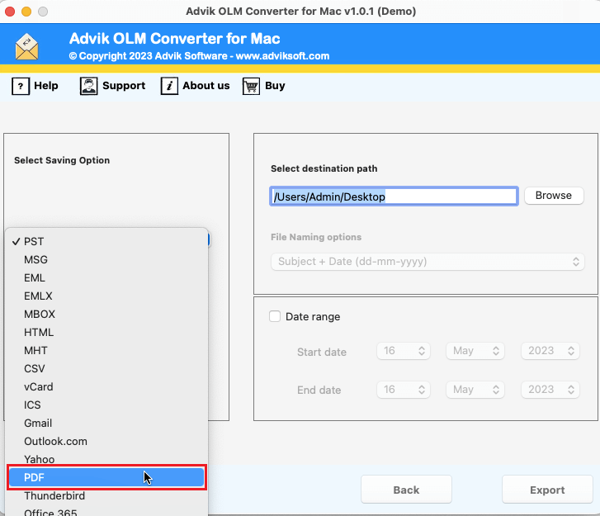600x516 pixels.
Task: Open the File Naming options dropdown
Action: 428,262
